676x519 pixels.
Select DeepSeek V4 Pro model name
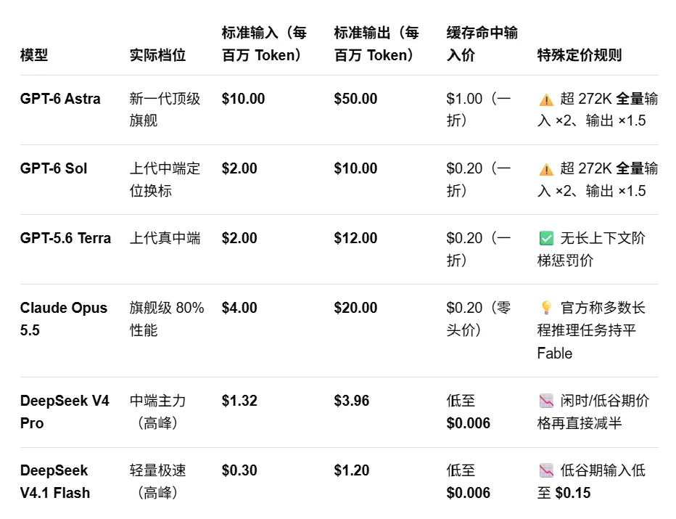click(x=65, y=412)
